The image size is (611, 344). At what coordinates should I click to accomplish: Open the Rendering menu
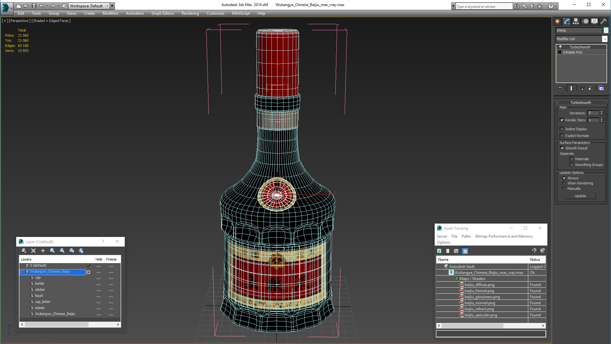pyautogui.click(x=190, y=13)
